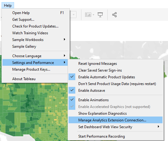Open the partially hidden toolbar dropdown arrow
Screen dimensions: 168x141
pos(73,15)
